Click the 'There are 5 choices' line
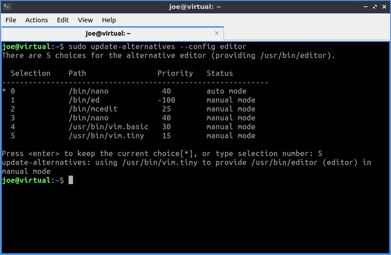 [168, 55]
